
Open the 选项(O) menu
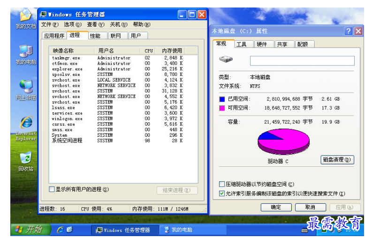point(73,25)
